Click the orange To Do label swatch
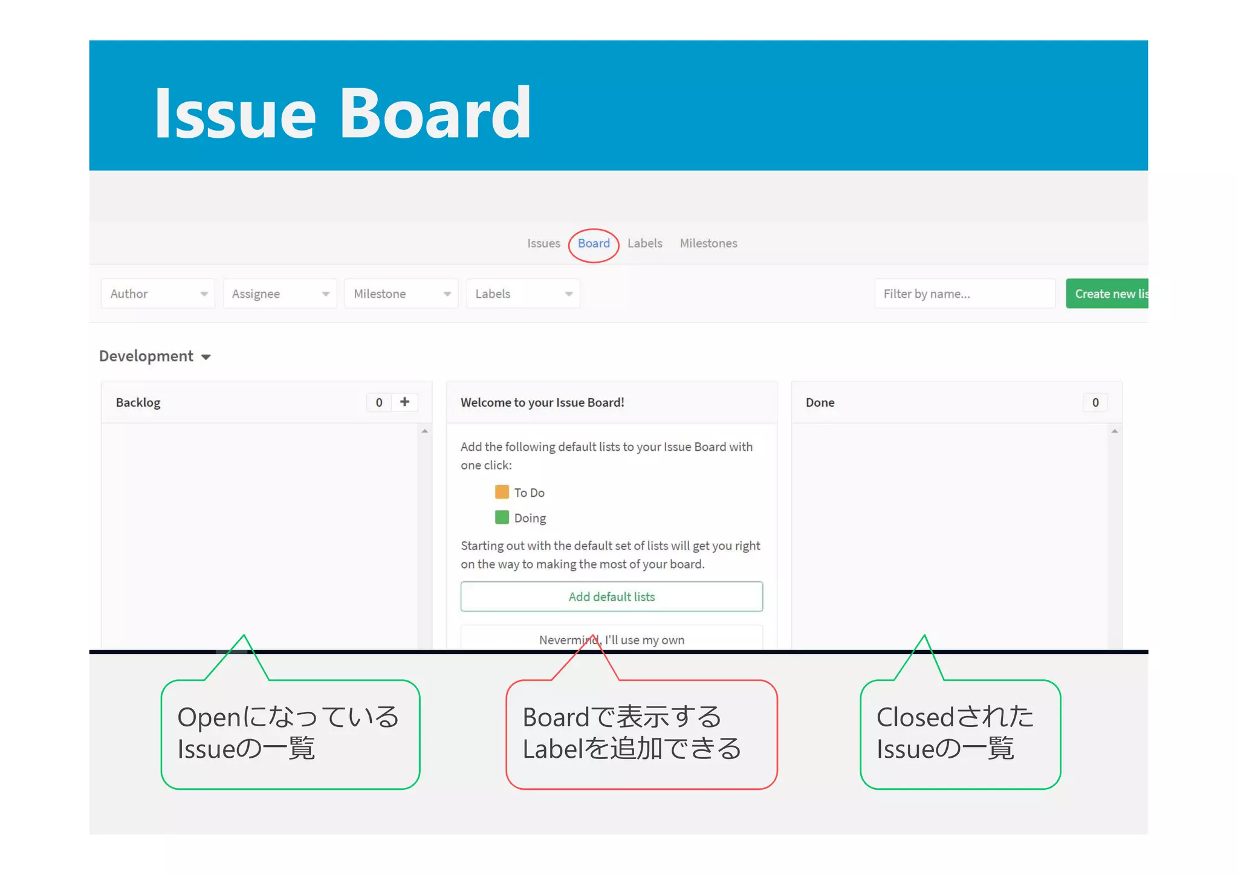 (x=502, y=492)
